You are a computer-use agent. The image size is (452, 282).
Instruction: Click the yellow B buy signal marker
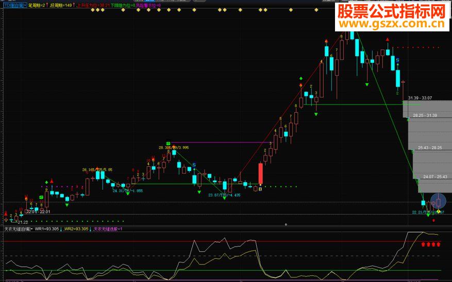260,189
